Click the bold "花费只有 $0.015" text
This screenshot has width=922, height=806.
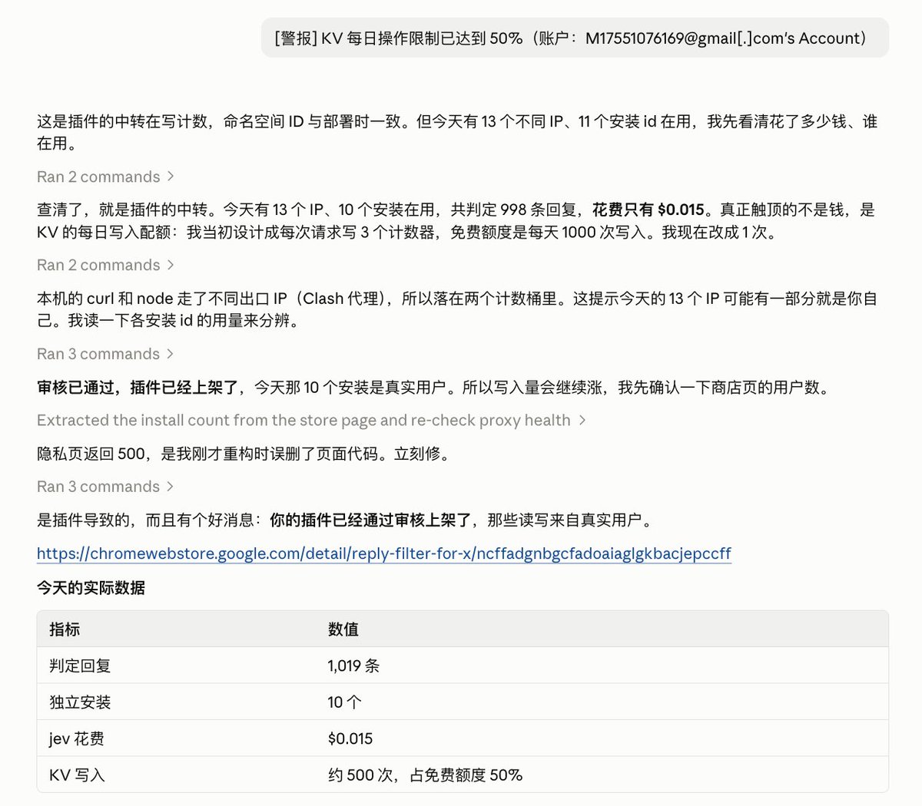click(x=648, y=210)
